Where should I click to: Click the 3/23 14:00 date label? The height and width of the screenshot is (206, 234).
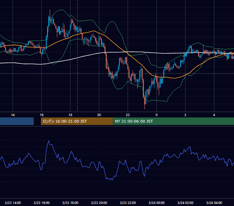pyautogui.click(x=13, y=203)
